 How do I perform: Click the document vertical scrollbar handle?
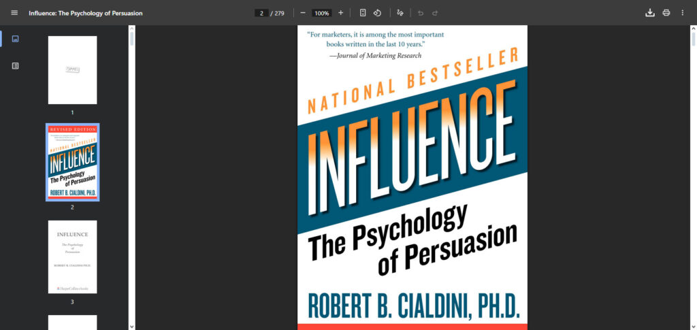693,39
